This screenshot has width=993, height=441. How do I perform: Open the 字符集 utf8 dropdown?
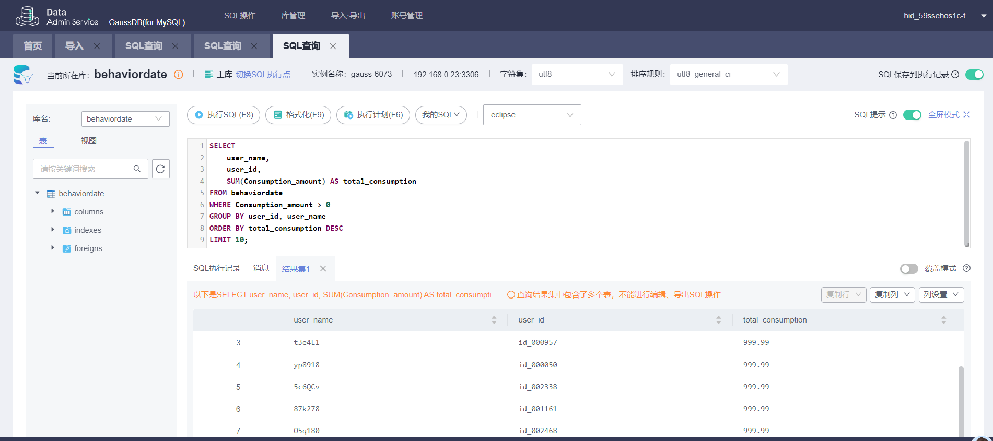[577, 74]
